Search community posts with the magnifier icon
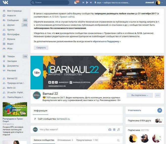Image resolution: width=166 pixels, height=144 pixels. pos(118,140)
